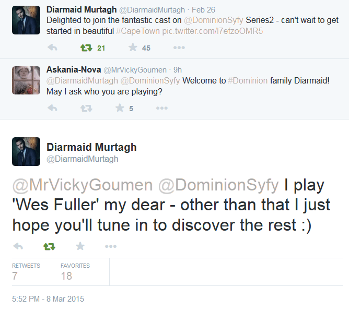View the 7 retweets list
Viewport: 349px width, 311px height.
tap(26, 272)
